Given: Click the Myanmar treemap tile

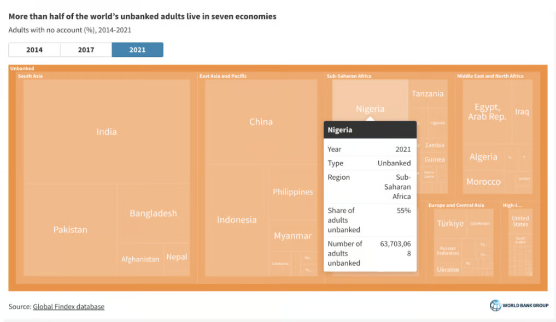Looking at the screenshot, I should [x=293, y=236].
